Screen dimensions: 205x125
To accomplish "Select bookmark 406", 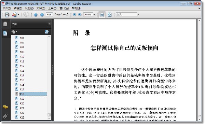I will [x=22, y=38].
